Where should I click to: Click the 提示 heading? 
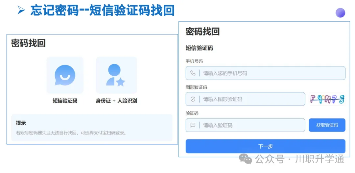(x=21, y=123)
